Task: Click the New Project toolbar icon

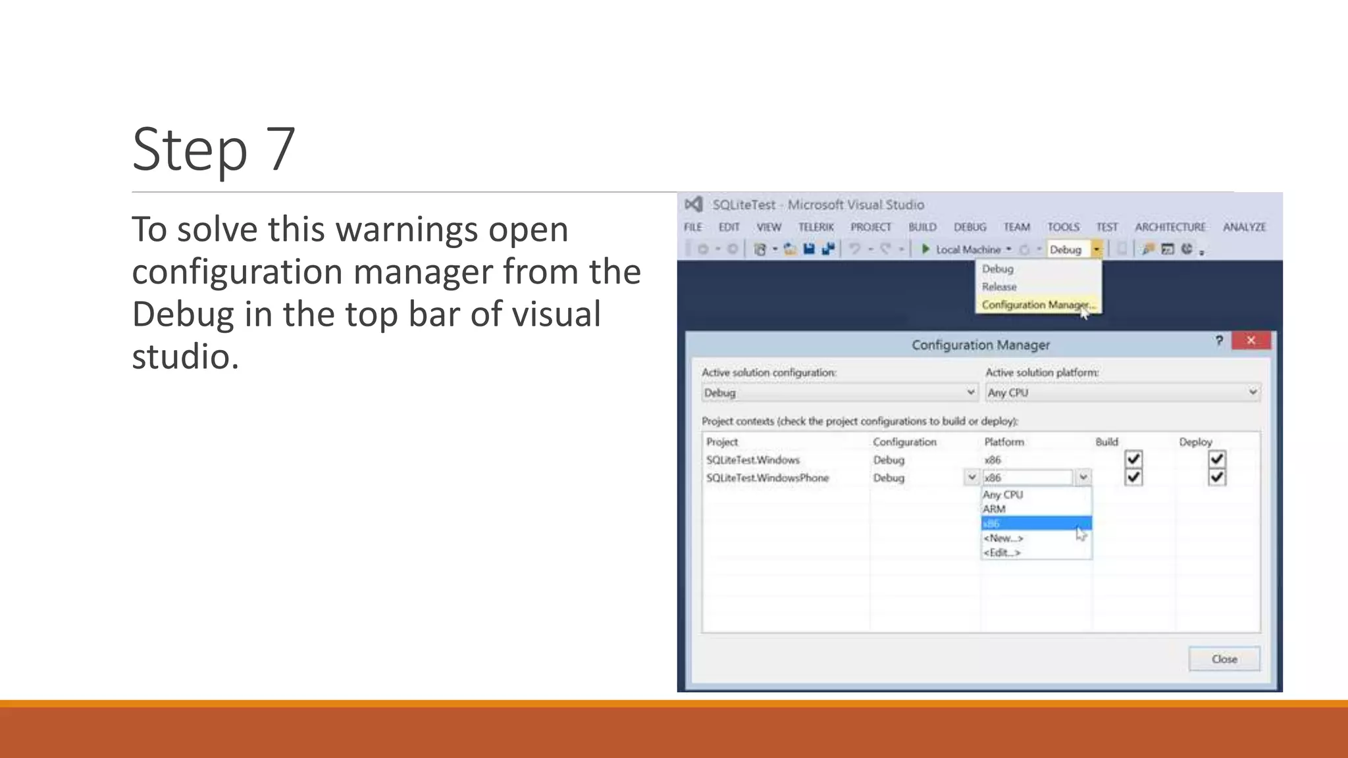Action: pyautogui.click(x=760, y=249)
